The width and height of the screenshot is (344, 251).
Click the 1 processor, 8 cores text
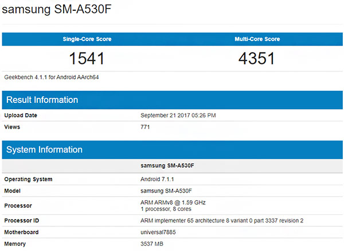click(166, 209)
